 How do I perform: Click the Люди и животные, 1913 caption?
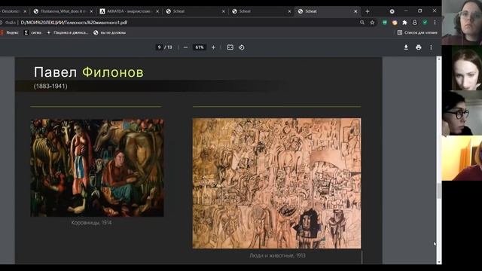point(277,255)
